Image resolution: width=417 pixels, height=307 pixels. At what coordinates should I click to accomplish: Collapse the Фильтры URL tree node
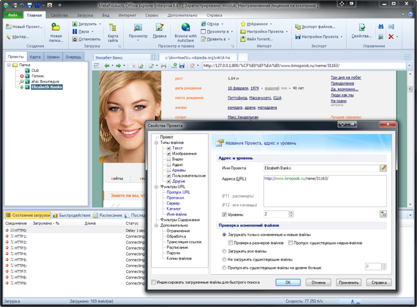tap(156, 187)
